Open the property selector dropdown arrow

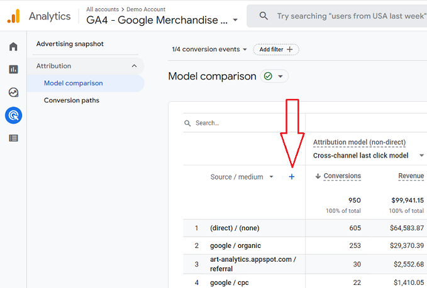[235, 20]
